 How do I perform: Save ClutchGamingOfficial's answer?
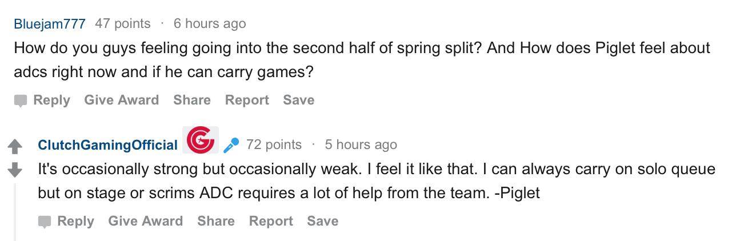pyautogui.click(x=322, y=221)
